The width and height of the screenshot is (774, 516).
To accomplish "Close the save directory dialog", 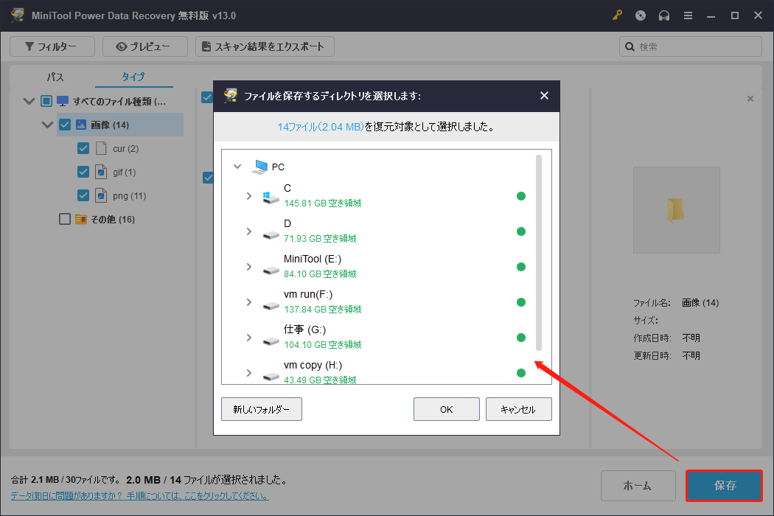I will [544, 96].
